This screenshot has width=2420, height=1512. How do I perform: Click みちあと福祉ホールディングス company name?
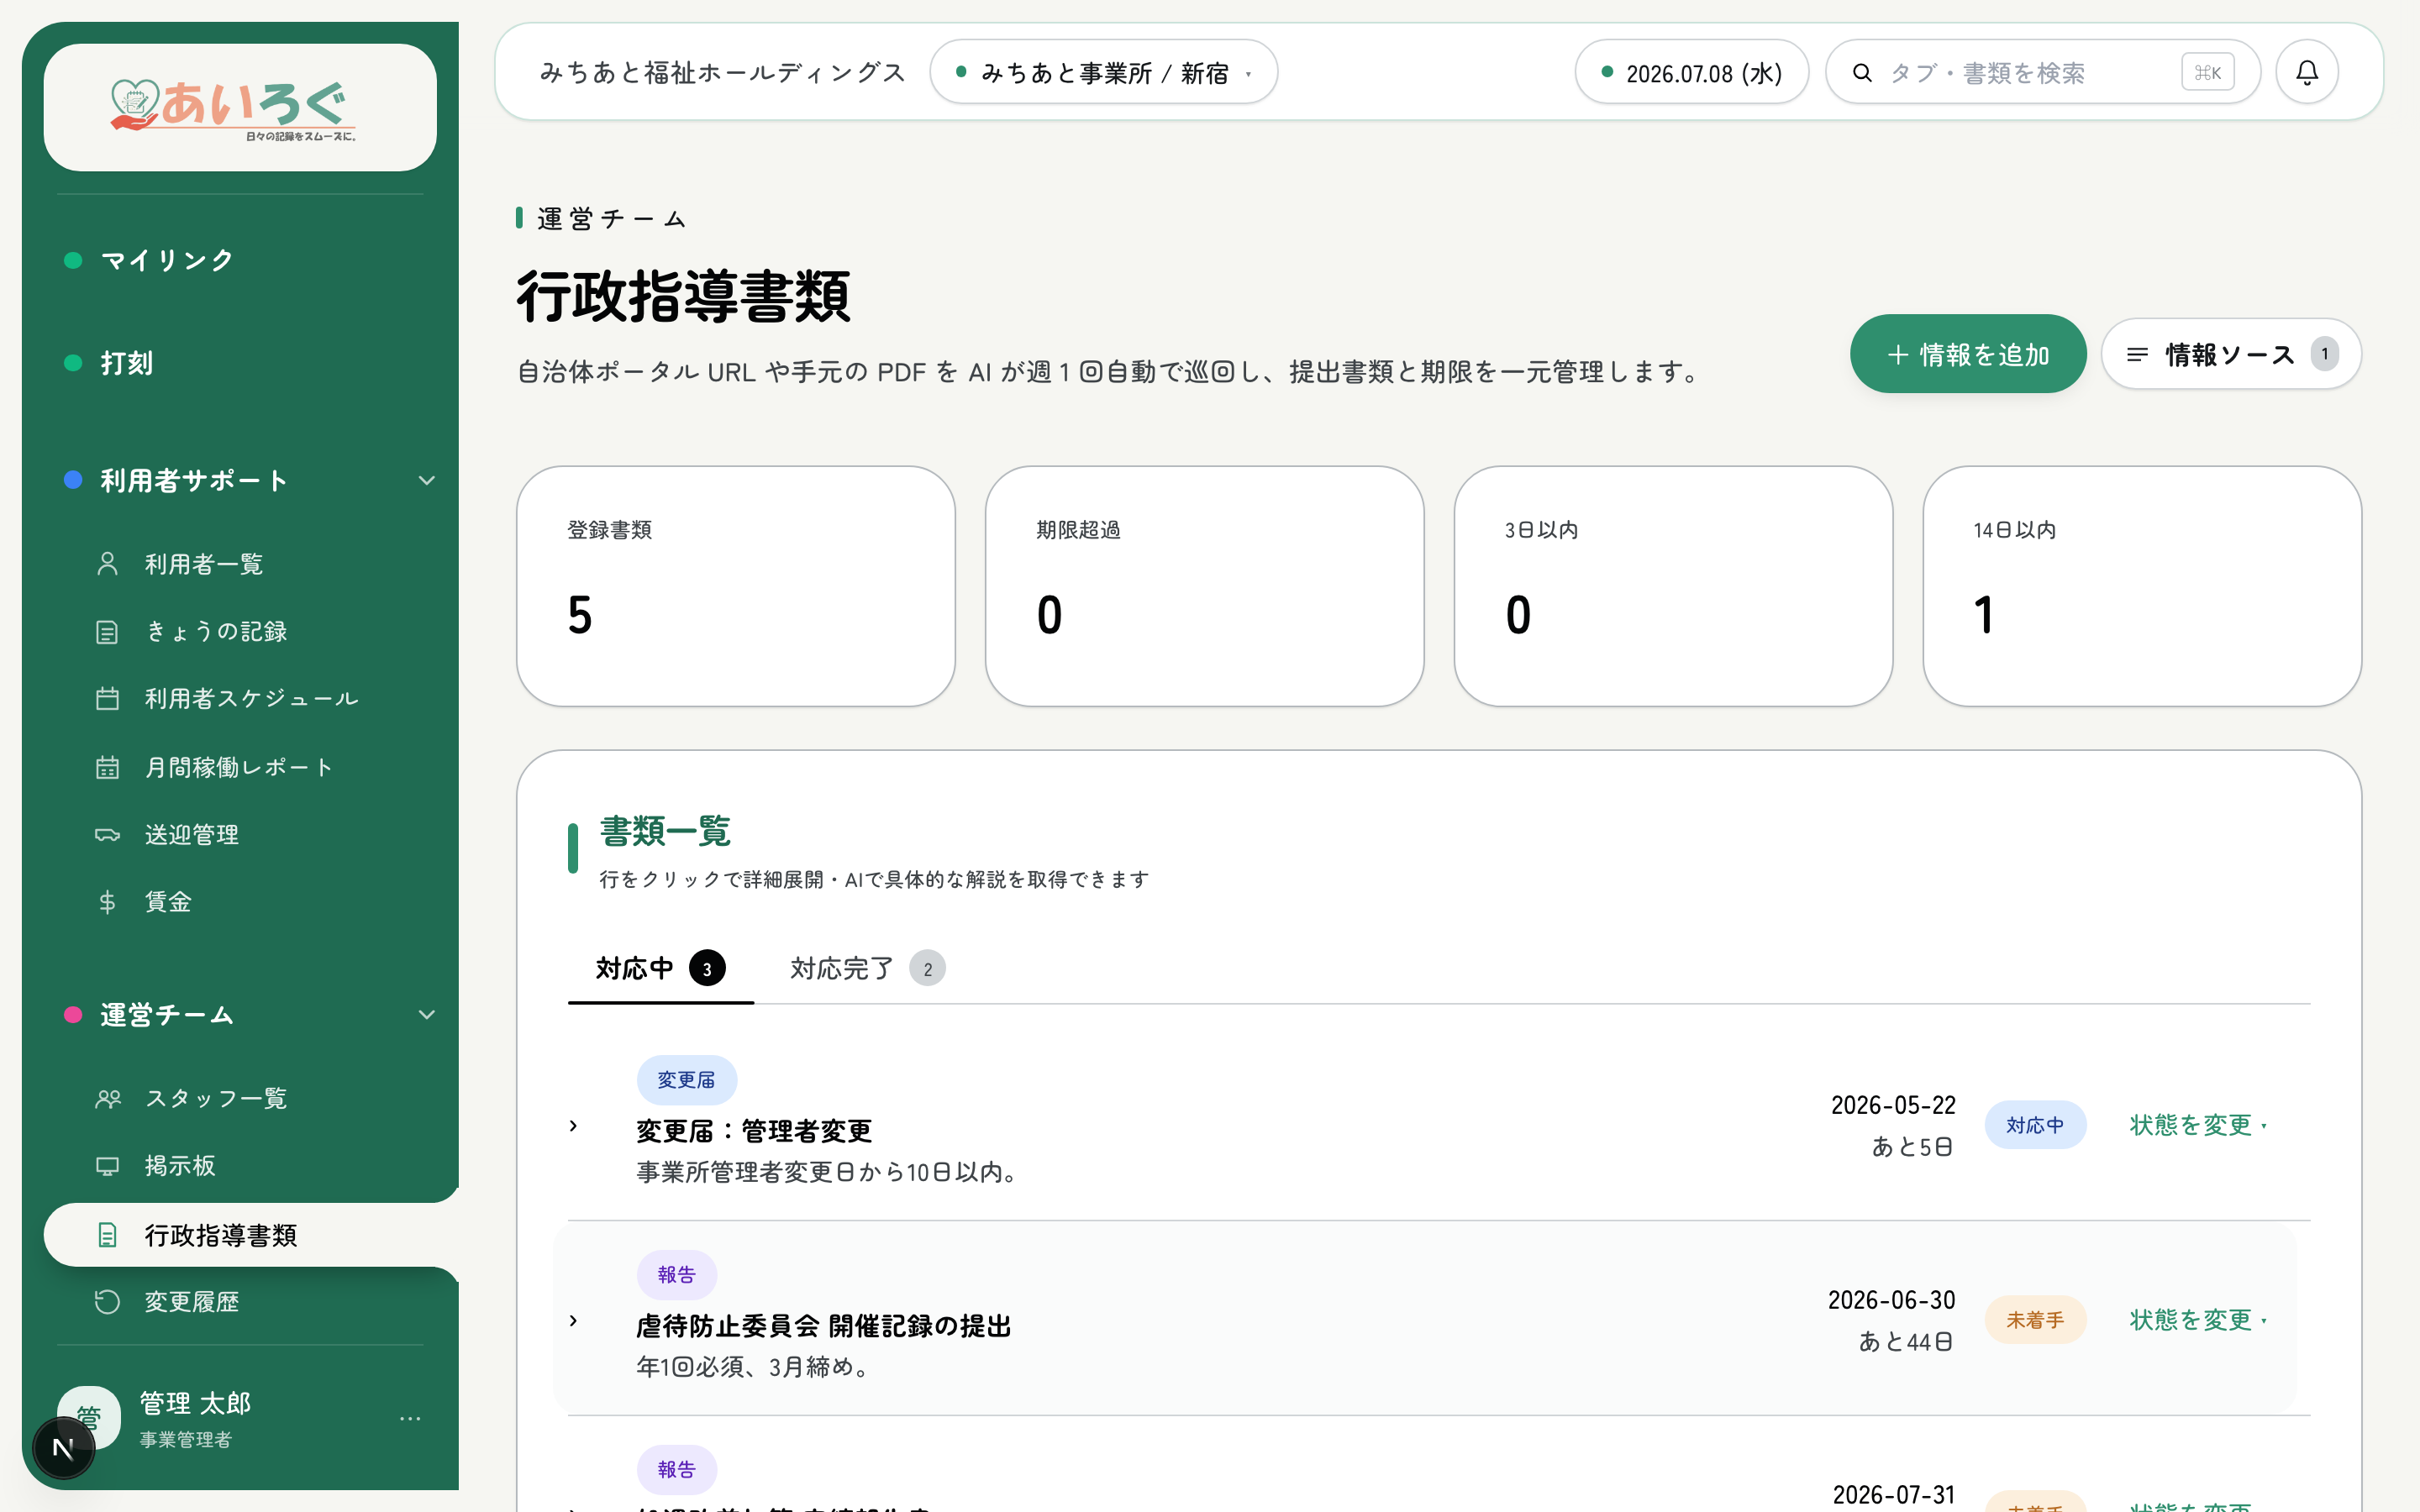(722, 73)
